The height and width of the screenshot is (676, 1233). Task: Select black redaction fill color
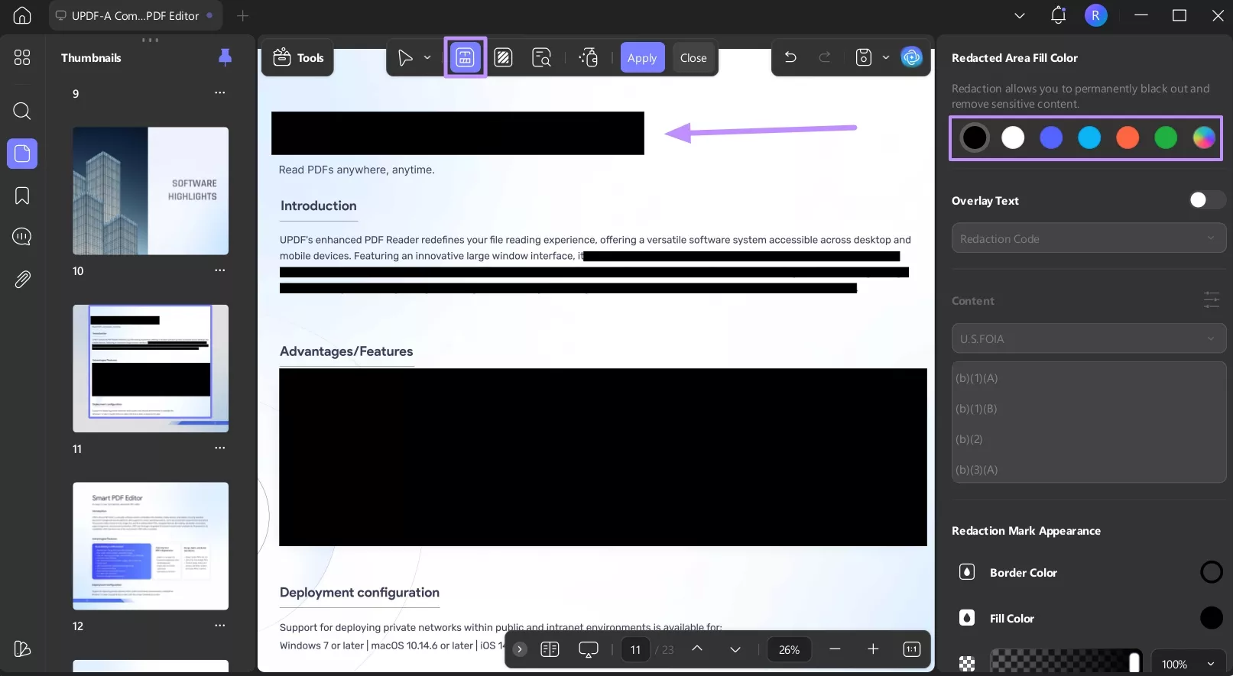tap(975, 137)
